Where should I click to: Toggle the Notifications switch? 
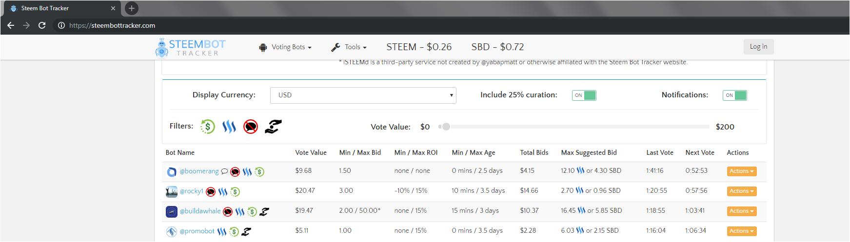click(x=734, y=95)
